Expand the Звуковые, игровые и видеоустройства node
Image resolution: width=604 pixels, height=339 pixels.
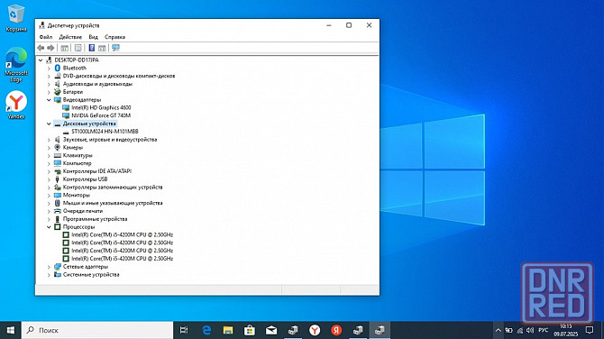(x=49, y=140)
